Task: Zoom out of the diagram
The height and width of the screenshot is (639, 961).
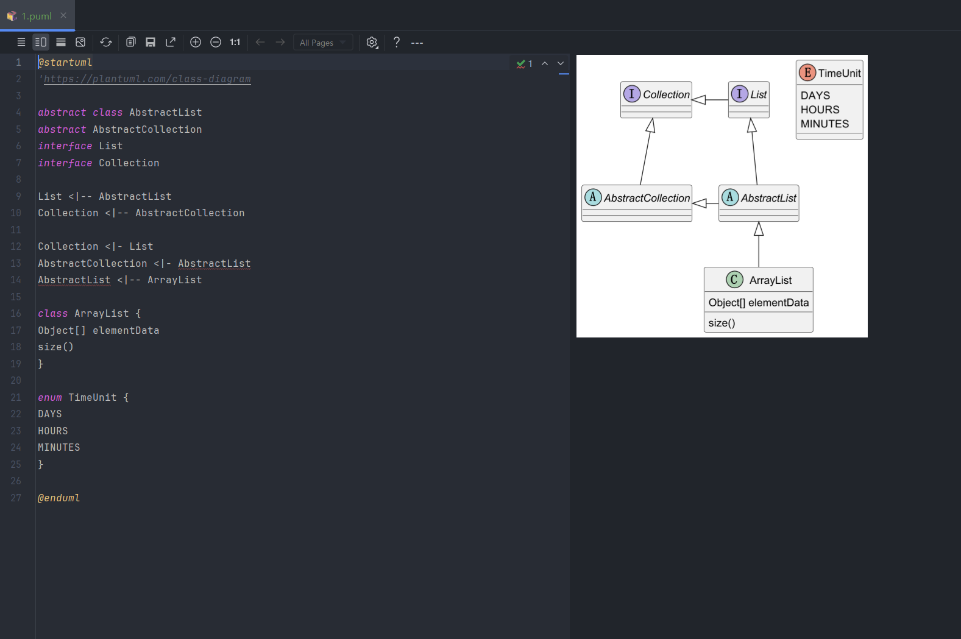Action: point(216,42)
